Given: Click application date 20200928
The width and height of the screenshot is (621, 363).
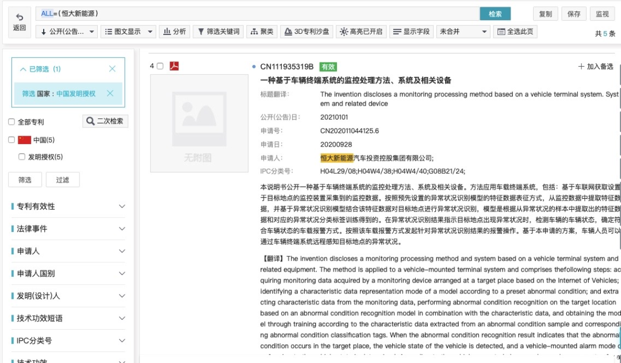Looking at the screenshot, I should (x=336, y=144).
